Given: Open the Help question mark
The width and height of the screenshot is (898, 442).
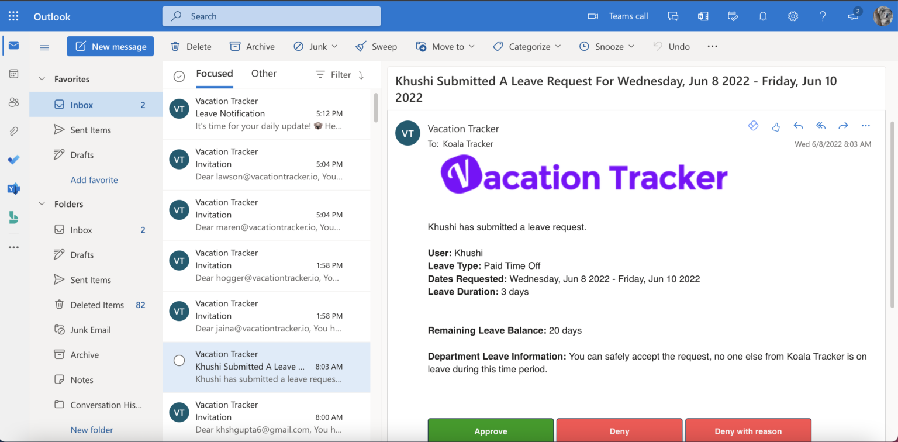Looking at the screenshot, I should pos(823,16).
